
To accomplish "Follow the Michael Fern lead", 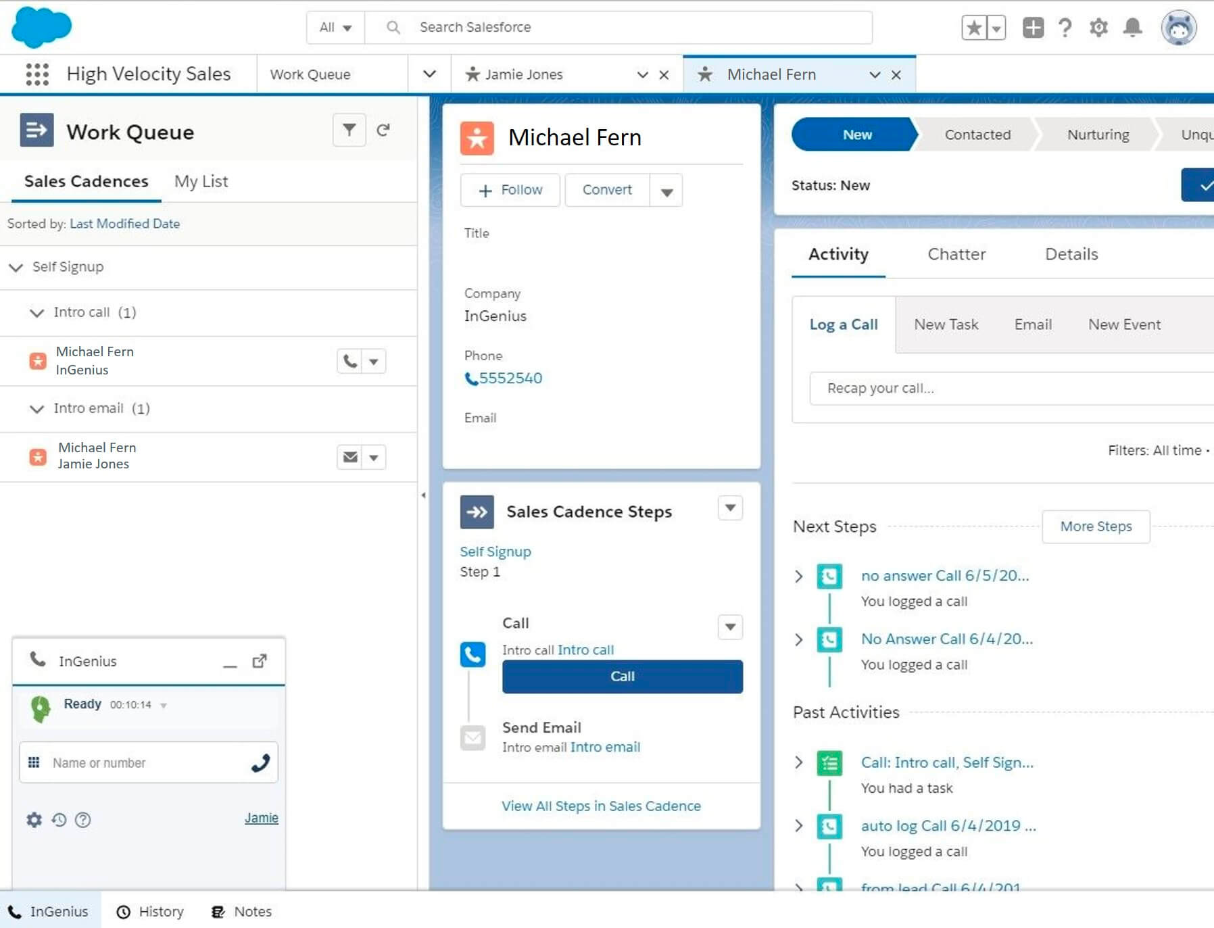I will click(x=510, y=190).
